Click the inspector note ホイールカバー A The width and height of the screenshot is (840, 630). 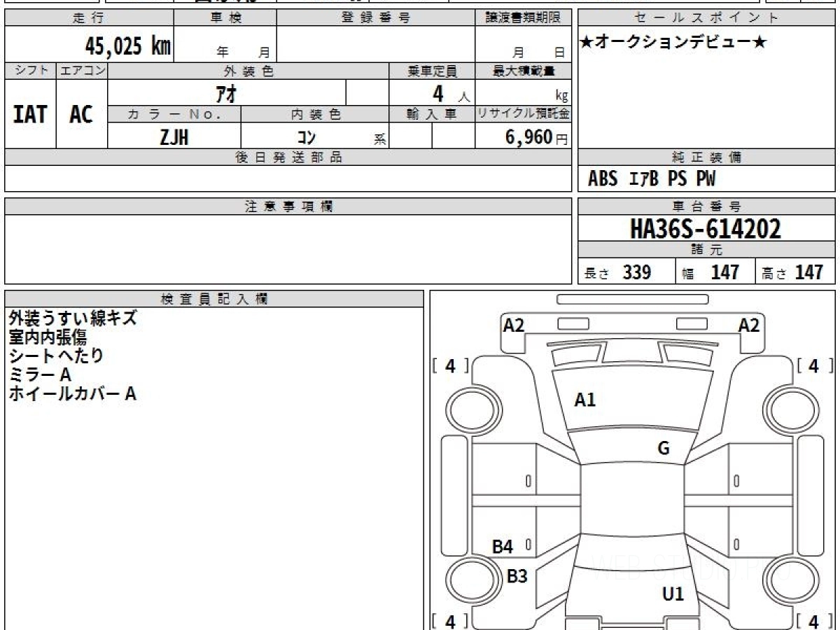(72, 393)
